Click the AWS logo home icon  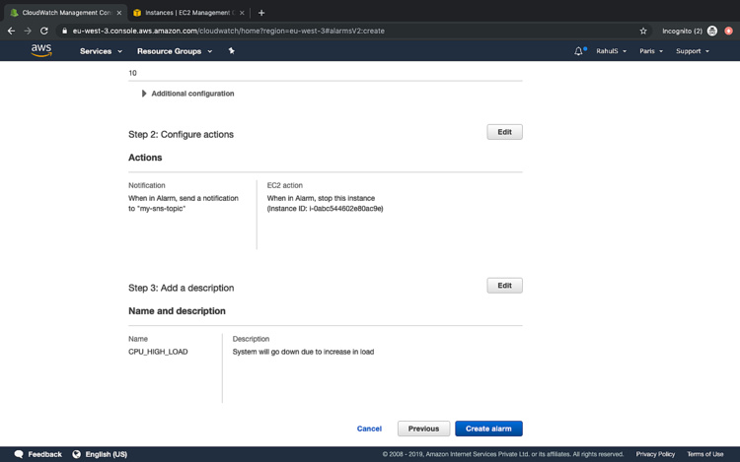coord(41,50)
